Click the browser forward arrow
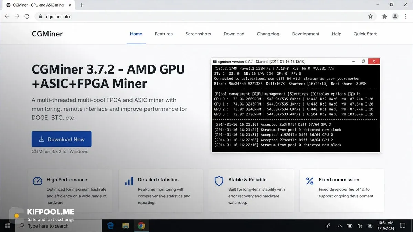This screenshot has width=413, height=232. 17,16
